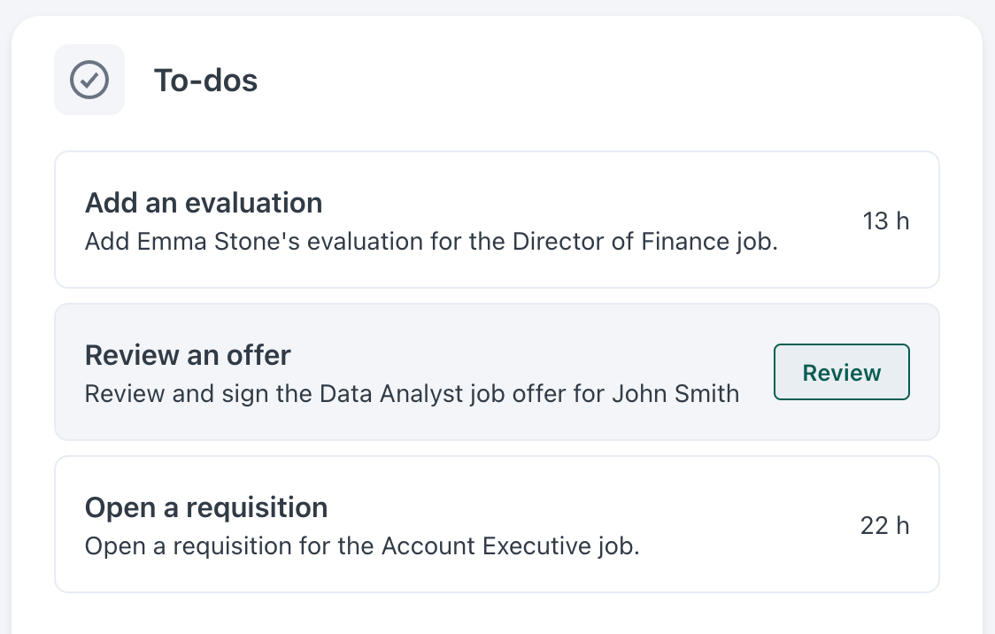Click the green Review button
This screenshot has width=995, height=634.
(842, 372)
